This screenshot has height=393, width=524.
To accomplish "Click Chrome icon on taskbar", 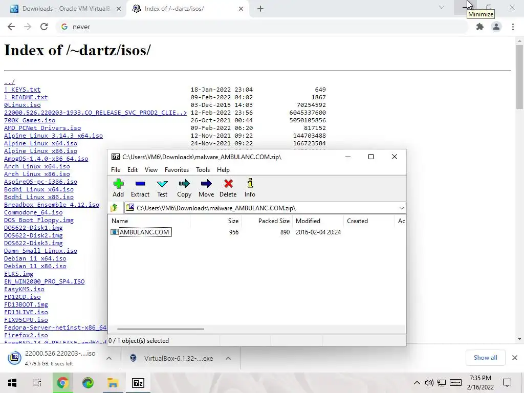I will [62, 383].
